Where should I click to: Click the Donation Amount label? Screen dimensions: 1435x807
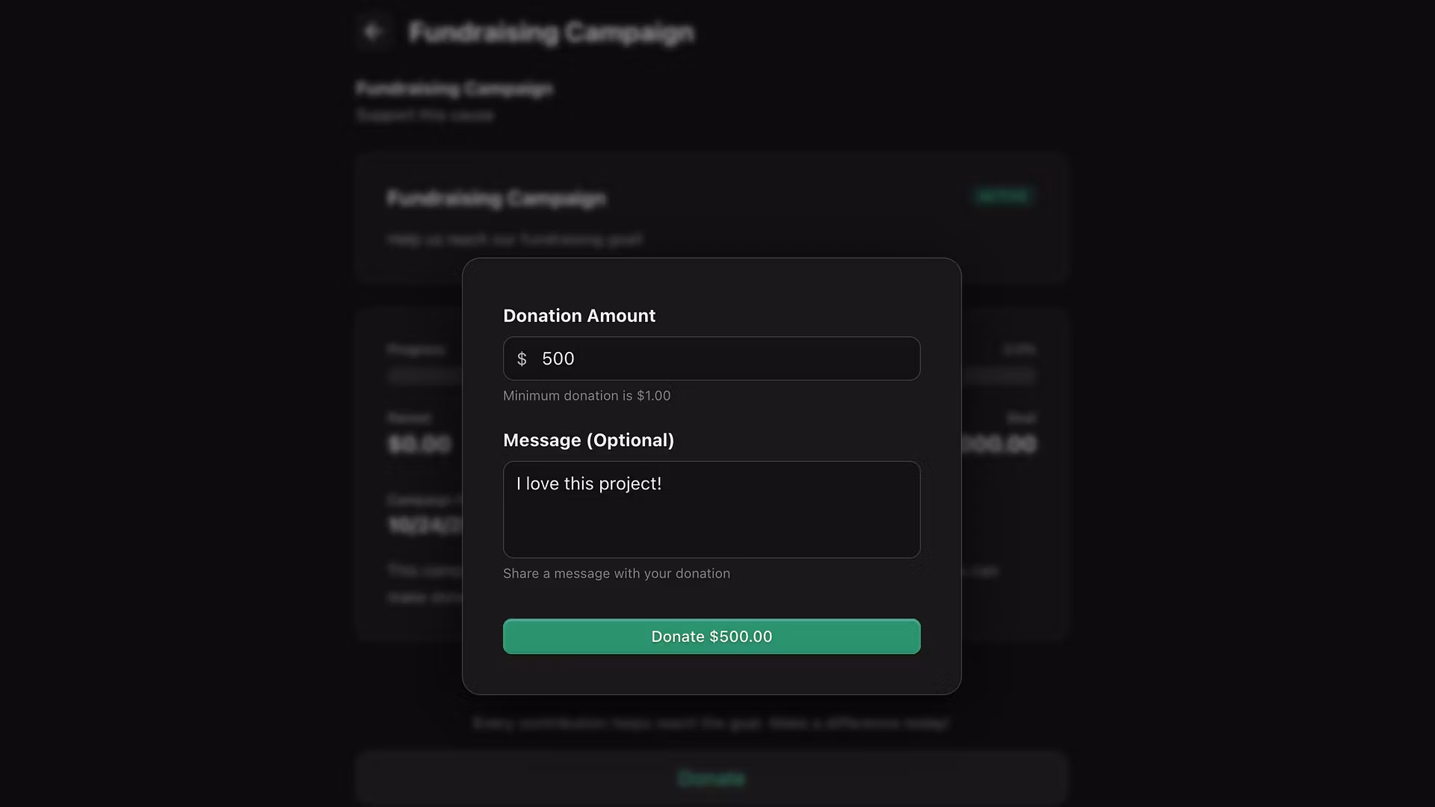(579, 316)
